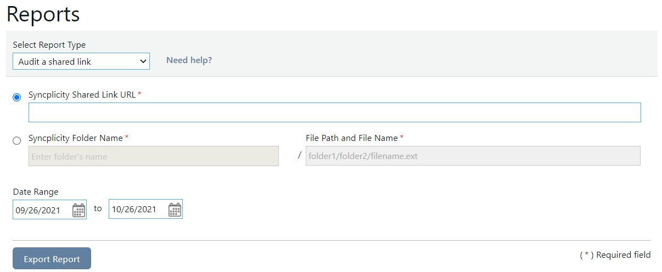Click the Syncplicity Shared Link URL label

pyautogui.click(x=82, y=95)
